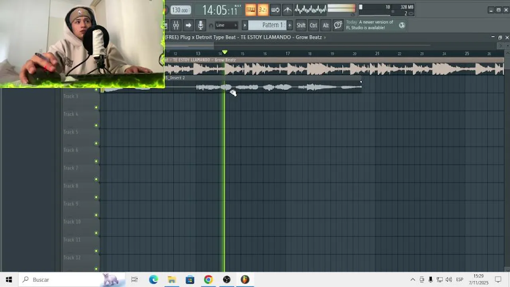The height and width of the screenshot is (287, 510).
Task: Click bar 25 on the timeline ruler
Action: (467, 53)
